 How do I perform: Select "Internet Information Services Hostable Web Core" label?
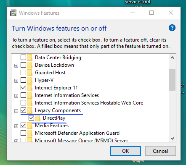click(x=89, y=103)
